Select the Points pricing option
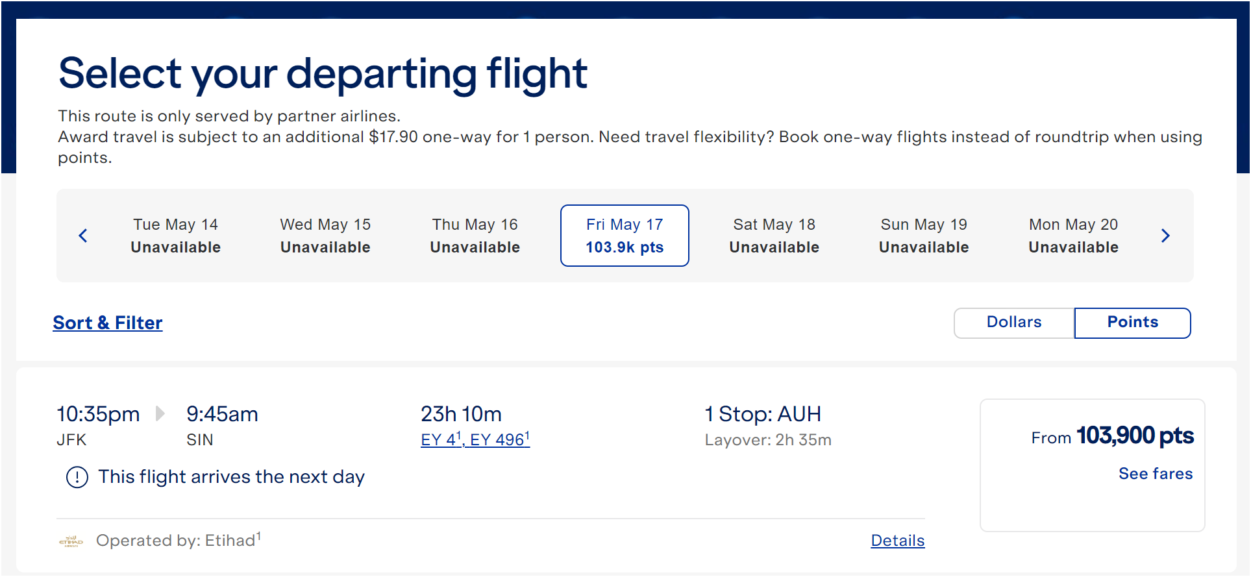1251x577 pixels. tap(1132, 323)
